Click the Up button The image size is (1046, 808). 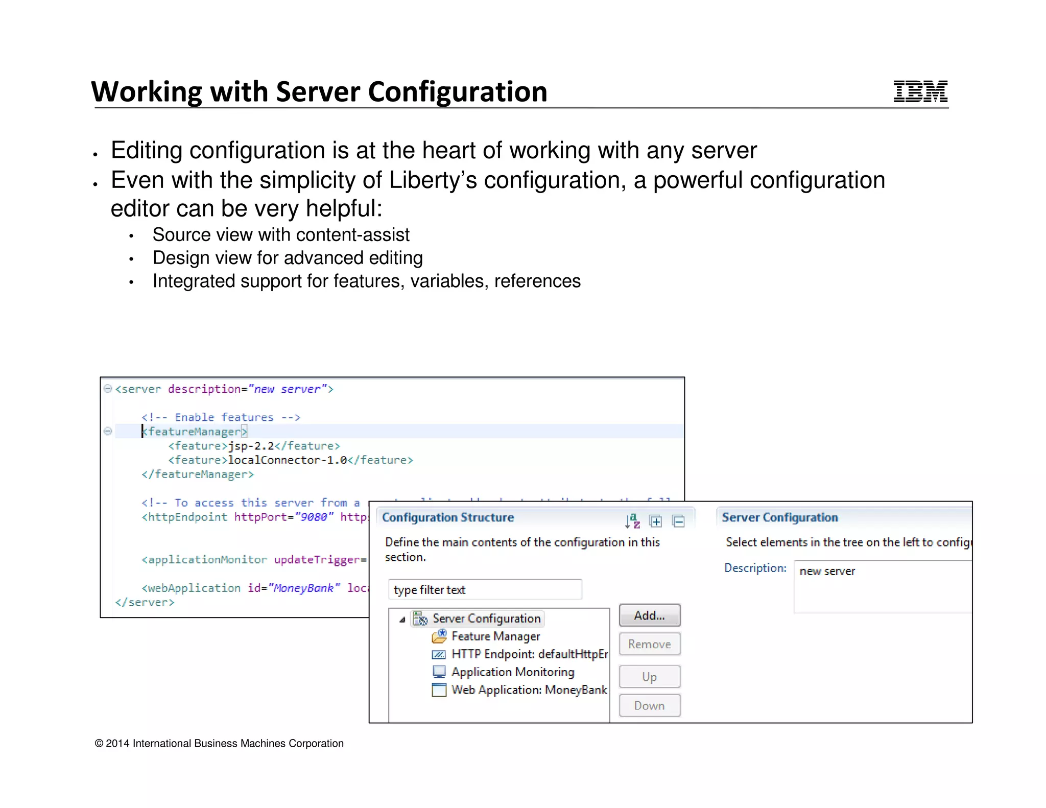point(650,677)
